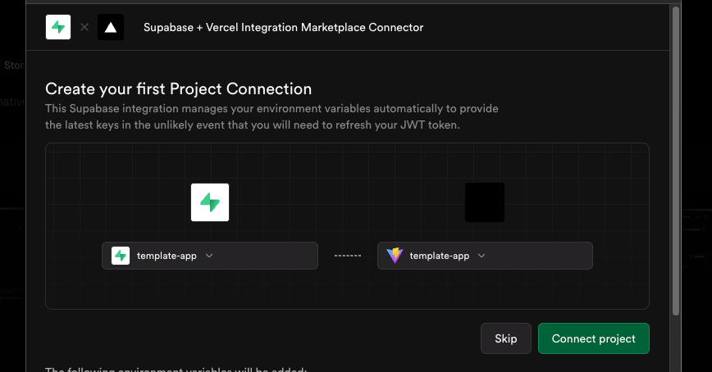Click the Create your first Project Connection heading
The width and height of the screenshot is (712, 372).
click(179, 89)
